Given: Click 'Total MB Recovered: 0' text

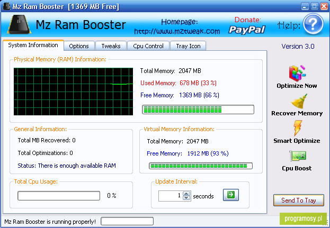Looking at the screenshot, I should pyautogui.click(x=47, y=140).
